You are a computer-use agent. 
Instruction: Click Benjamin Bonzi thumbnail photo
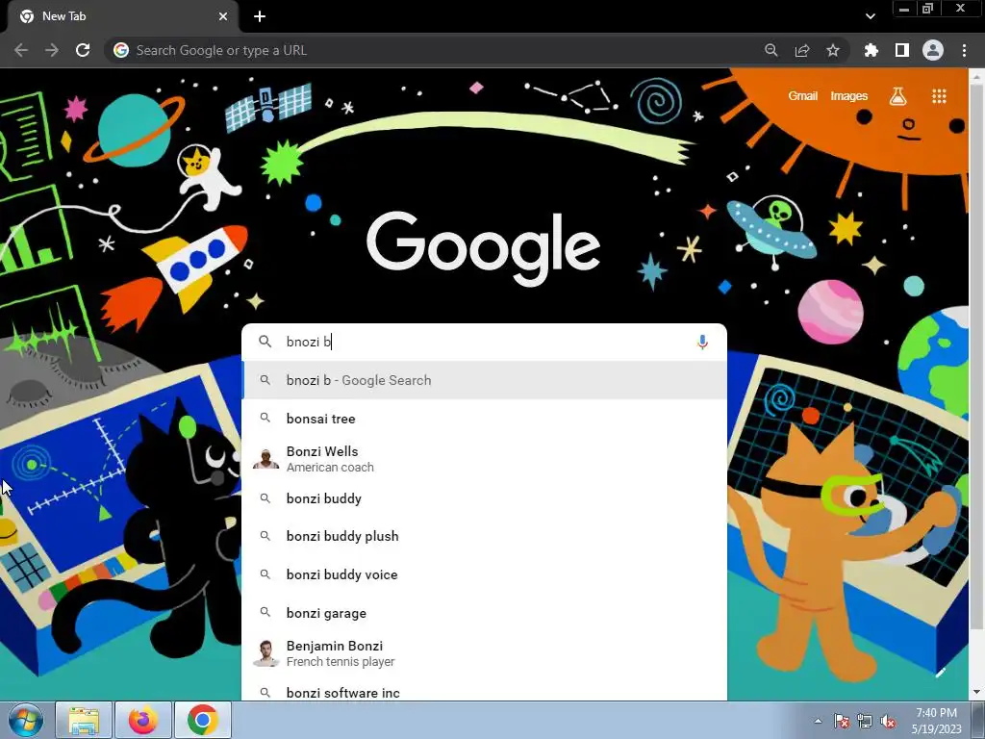[265, 653]
